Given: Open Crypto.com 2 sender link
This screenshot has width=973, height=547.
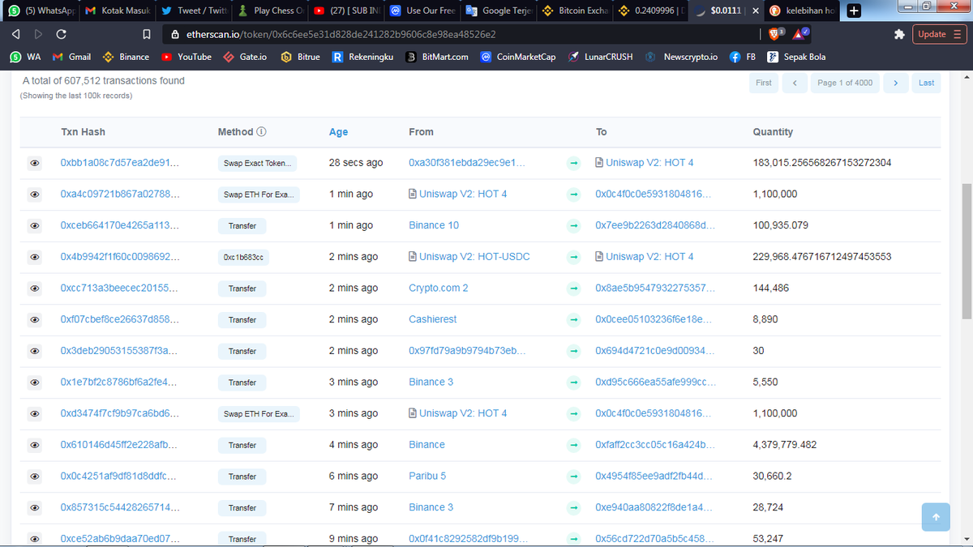Looking at the screenshot, I should click(x=439, y=288).
